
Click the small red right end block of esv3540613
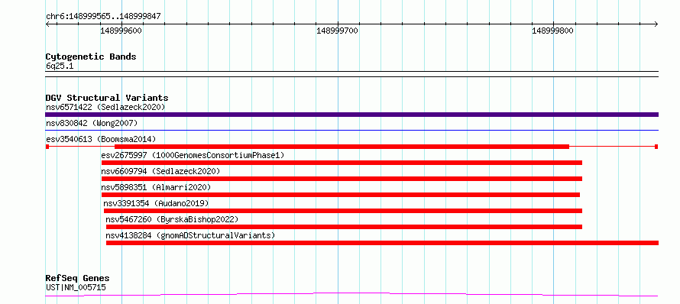tap(656, 147)
